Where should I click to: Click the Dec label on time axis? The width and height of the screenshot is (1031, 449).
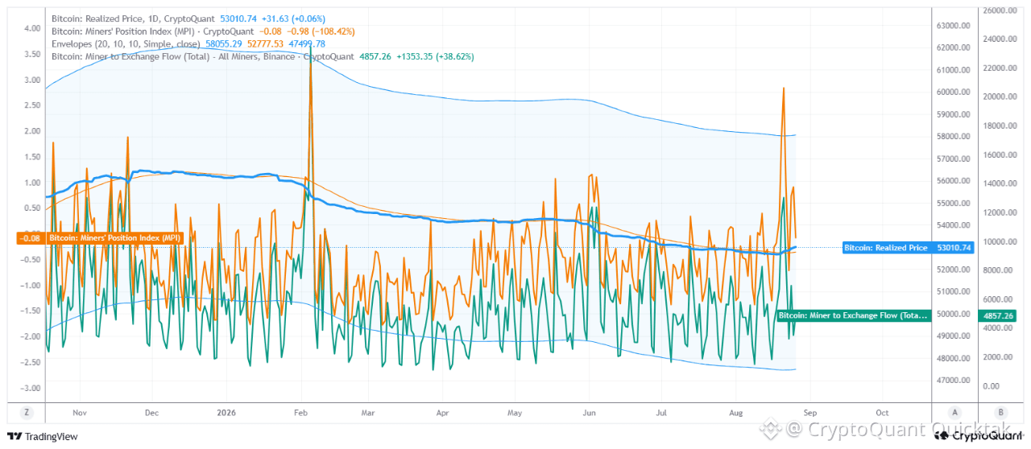coord(151,411)
